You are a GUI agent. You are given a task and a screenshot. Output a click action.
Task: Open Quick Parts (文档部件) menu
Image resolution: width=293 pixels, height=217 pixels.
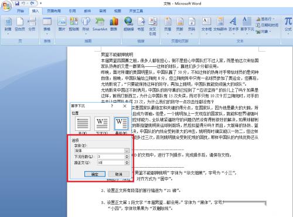220,26
